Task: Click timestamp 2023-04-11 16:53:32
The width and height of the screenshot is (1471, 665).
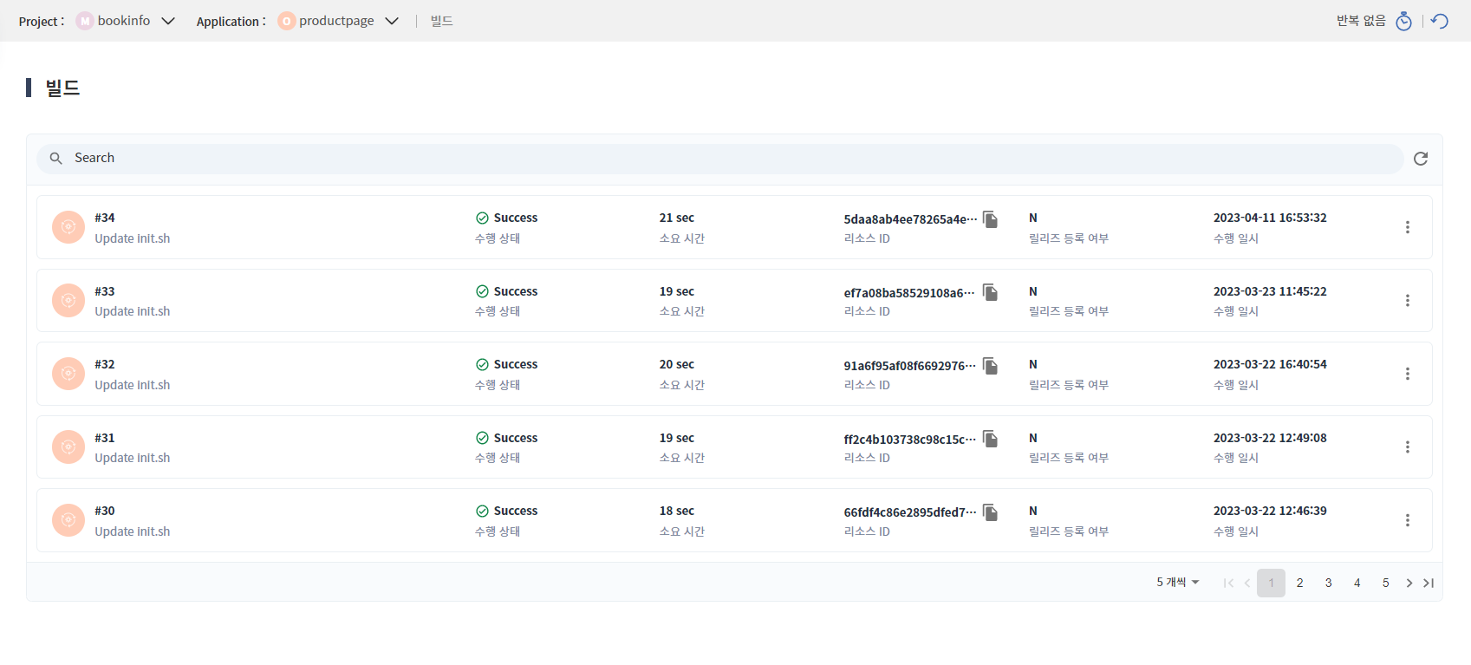Action: click(x=1270, y=218)
